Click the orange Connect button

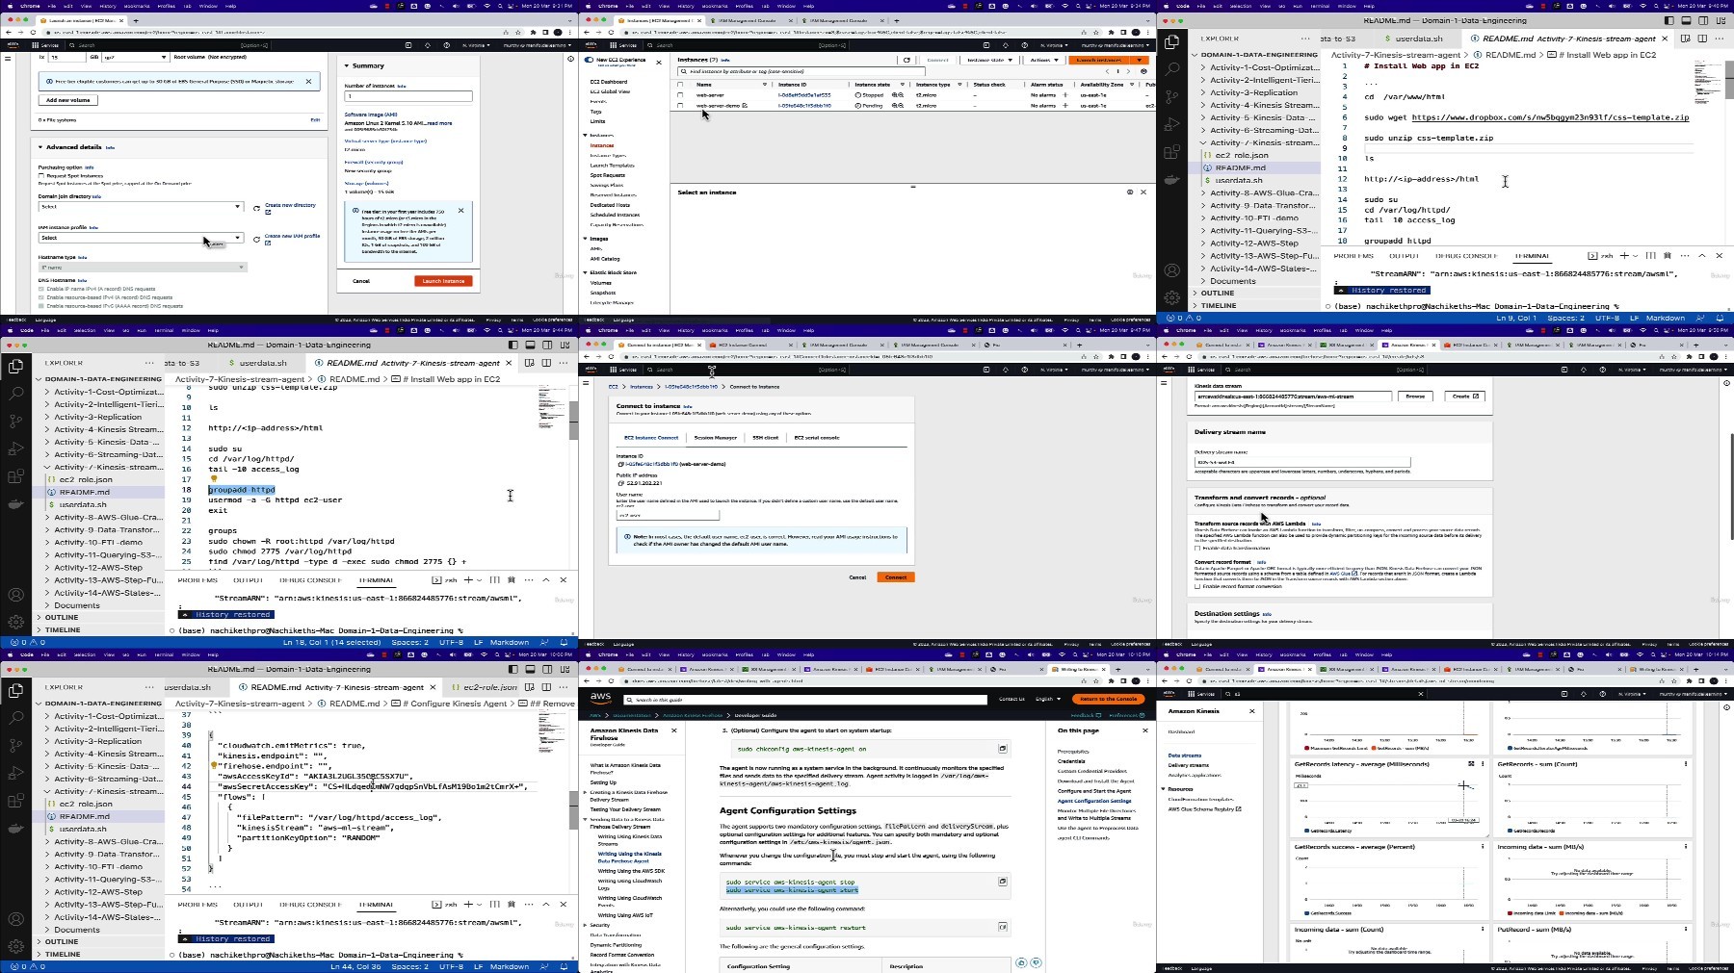pyautogui.click(x=895, y=577)
